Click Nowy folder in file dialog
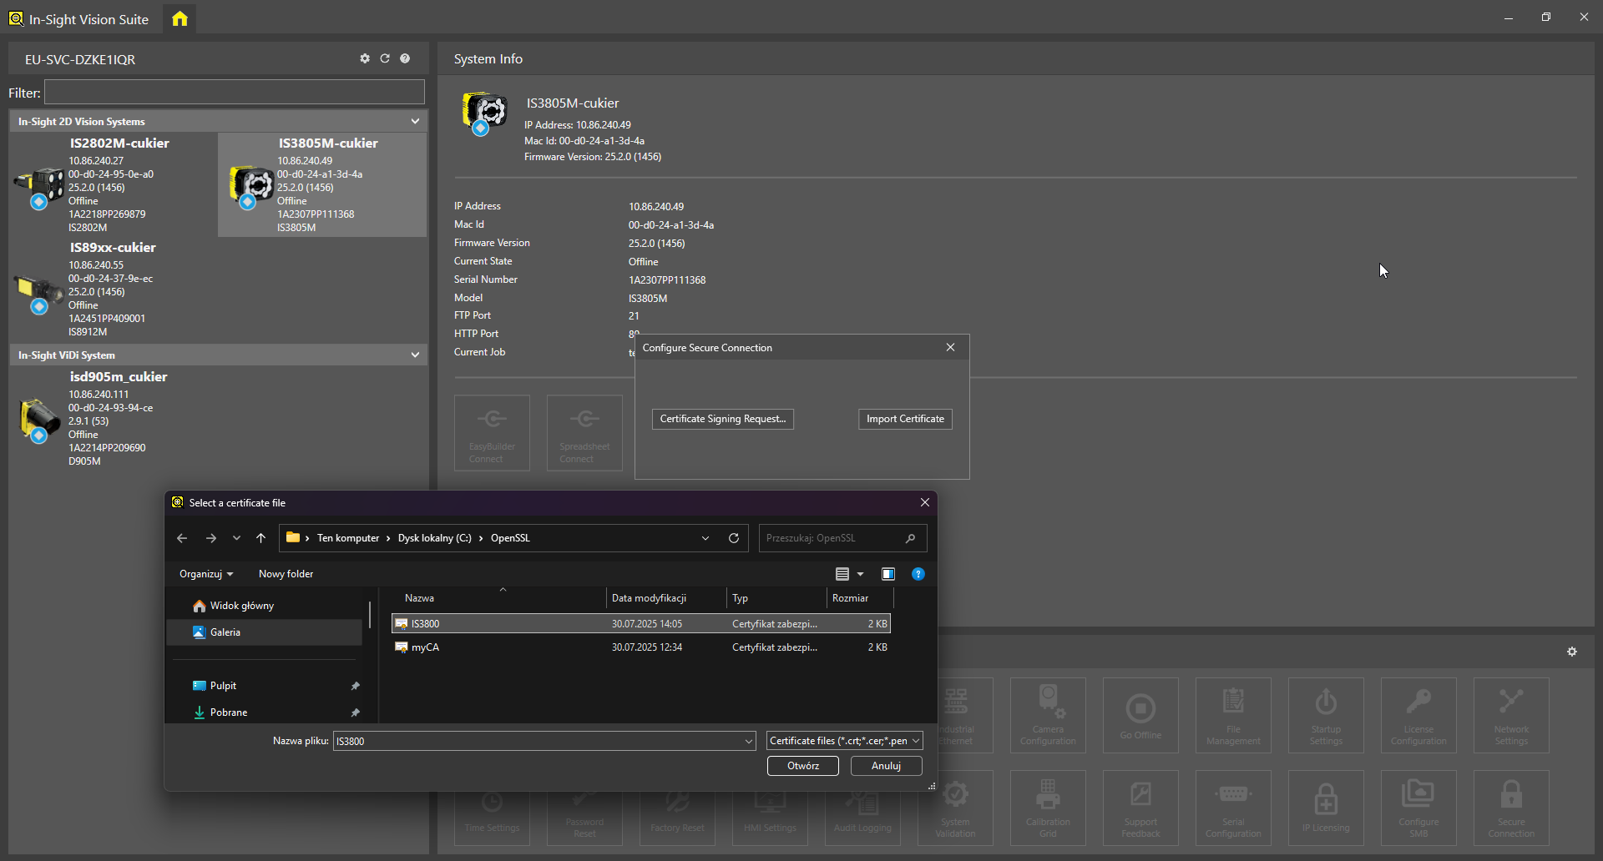This screenshot has width=1603, height=861. [x=286, y=574]
